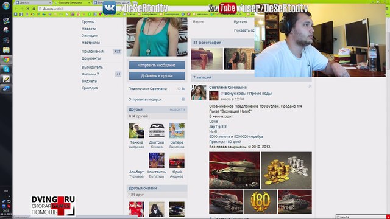Click the gift icon beside Отправить подарок
The image size is (390, 219).
[183, 99]
